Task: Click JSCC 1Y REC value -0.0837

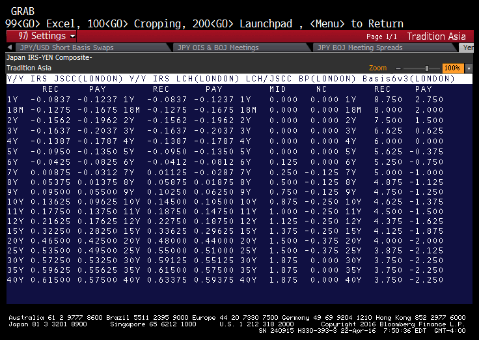Action: 50,100
